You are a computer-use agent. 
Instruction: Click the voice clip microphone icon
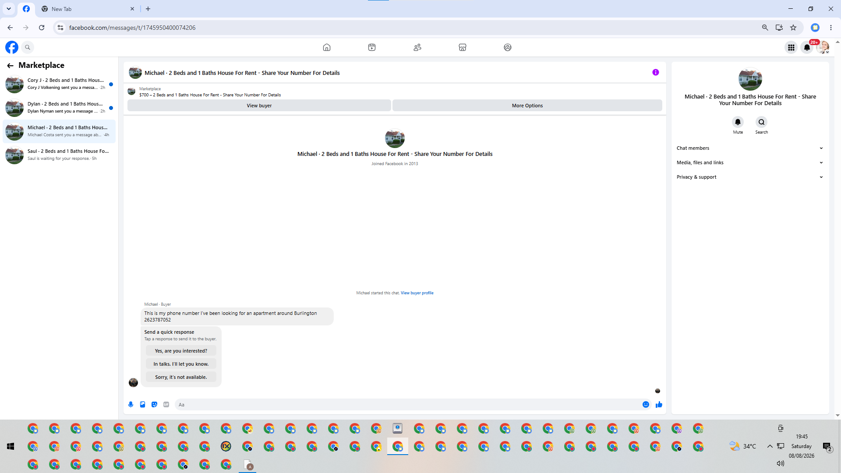pos(131,405)
